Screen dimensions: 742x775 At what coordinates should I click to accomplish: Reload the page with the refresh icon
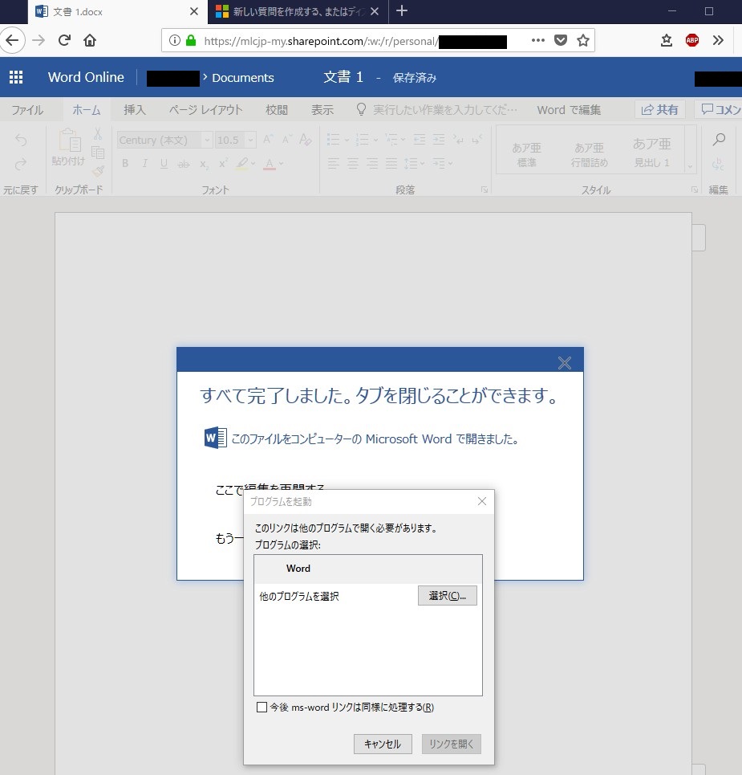tap(65, 40)
